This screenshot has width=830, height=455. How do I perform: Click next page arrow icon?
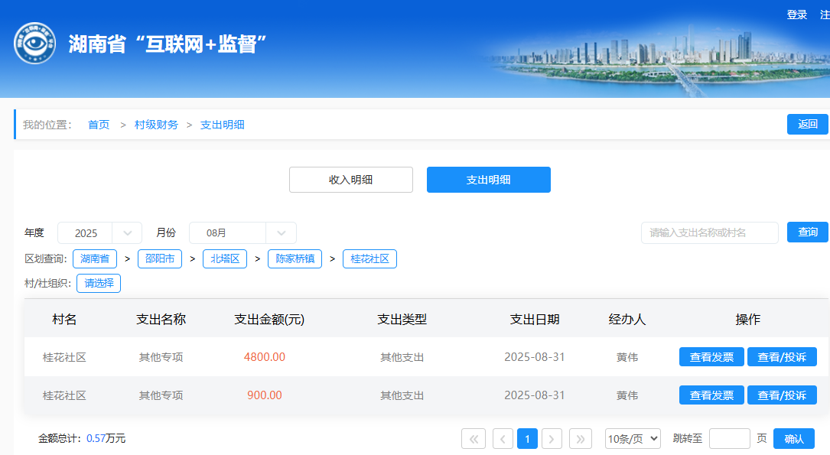[552, 439]
